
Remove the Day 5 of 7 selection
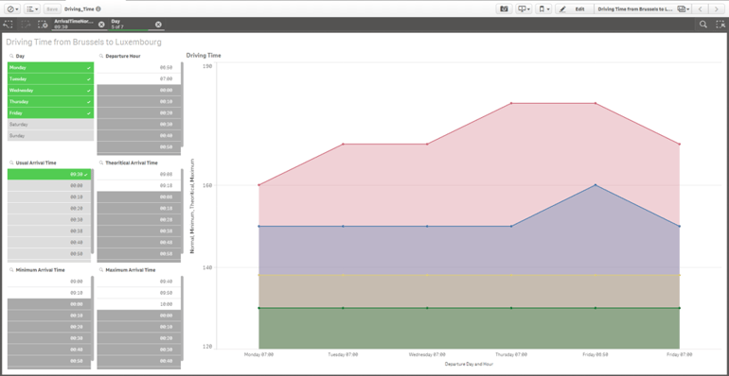click(x=158, y=25)
